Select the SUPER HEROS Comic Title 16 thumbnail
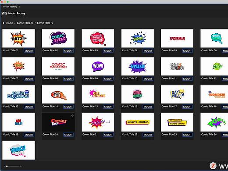The image size is (228, 171). pyautogui.click(x=138, y=94)
